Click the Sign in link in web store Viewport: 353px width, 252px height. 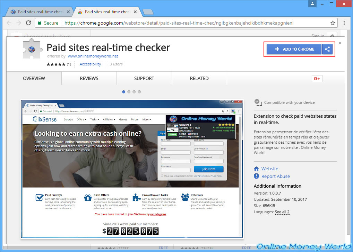[x=318, y=36]
